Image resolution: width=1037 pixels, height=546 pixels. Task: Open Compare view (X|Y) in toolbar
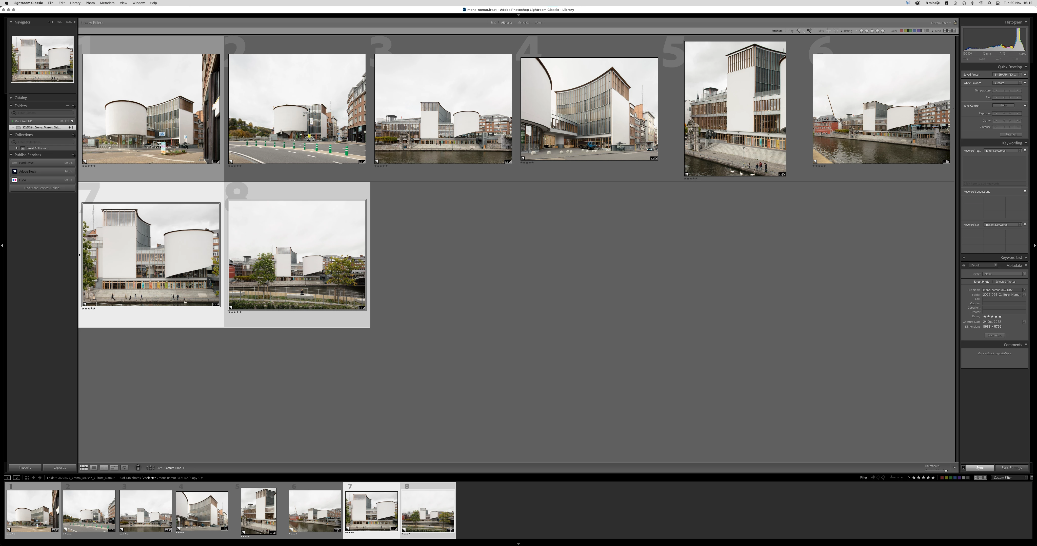[x=104, y=468]
